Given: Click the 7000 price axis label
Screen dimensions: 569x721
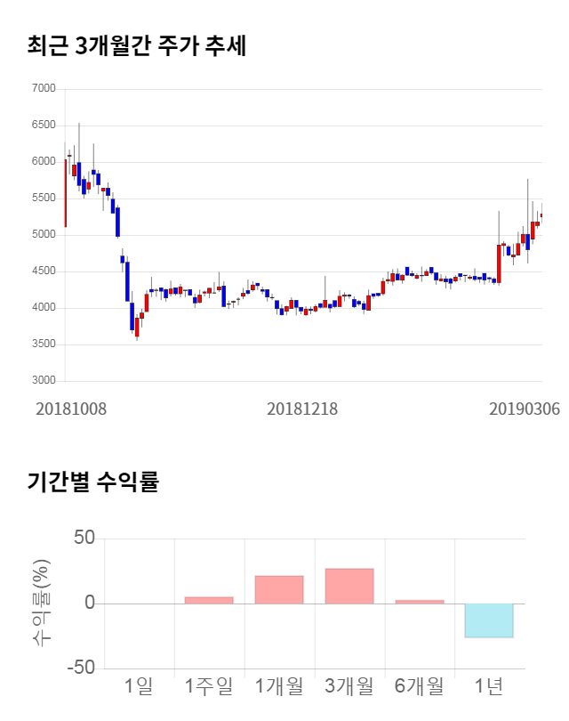Looking at the screenshot, I should (43, 89).
